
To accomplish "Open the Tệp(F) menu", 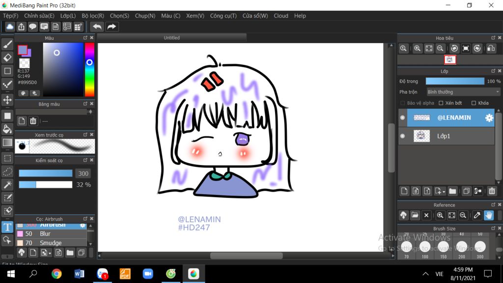I will click(11, 16).
